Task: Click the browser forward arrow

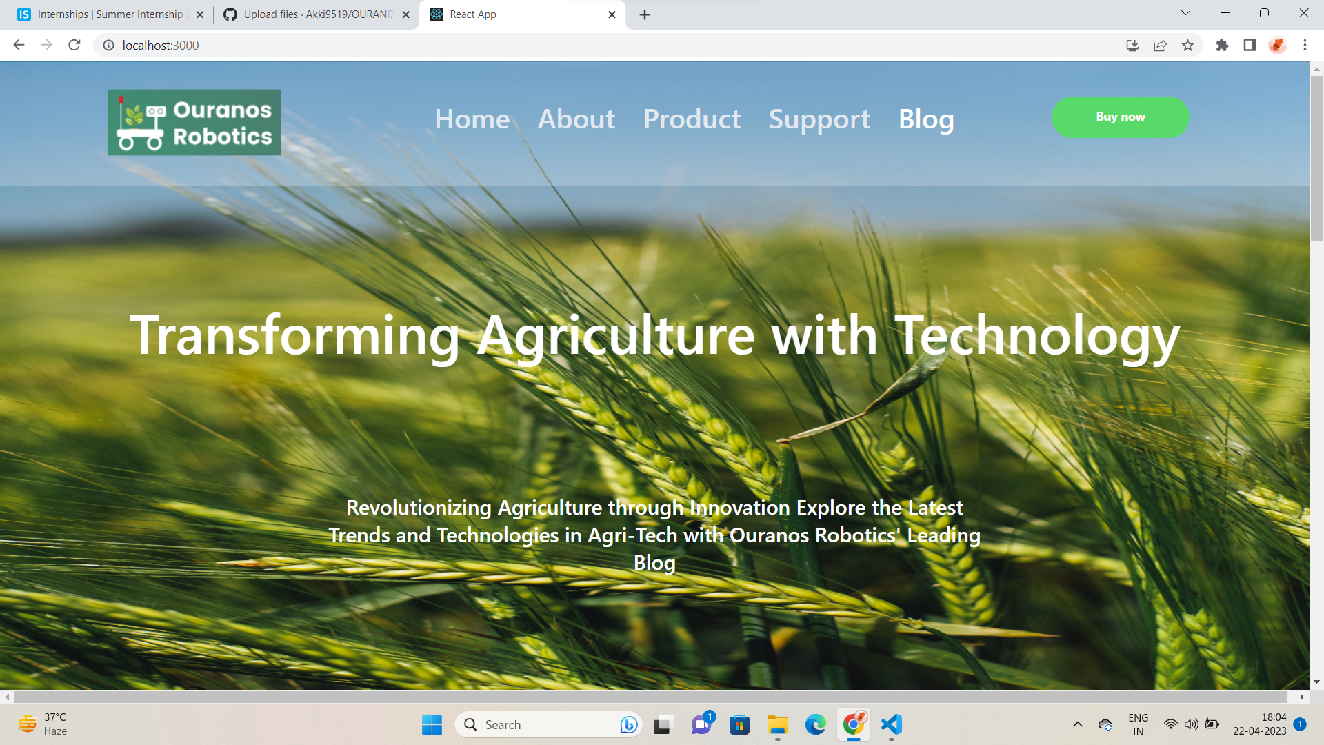Action: coord(46,45)
